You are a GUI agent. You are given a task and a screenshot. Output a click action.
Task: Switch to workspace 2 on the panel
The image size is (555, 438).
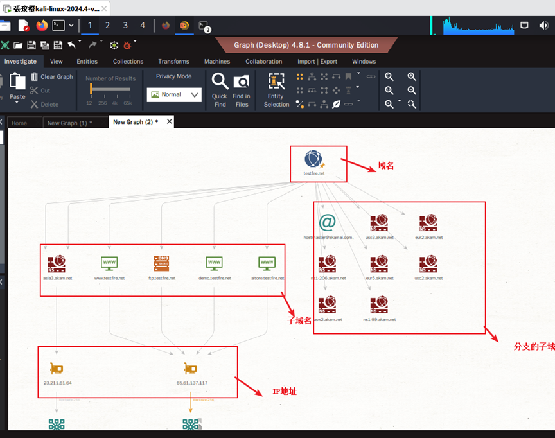coord(107,26)
